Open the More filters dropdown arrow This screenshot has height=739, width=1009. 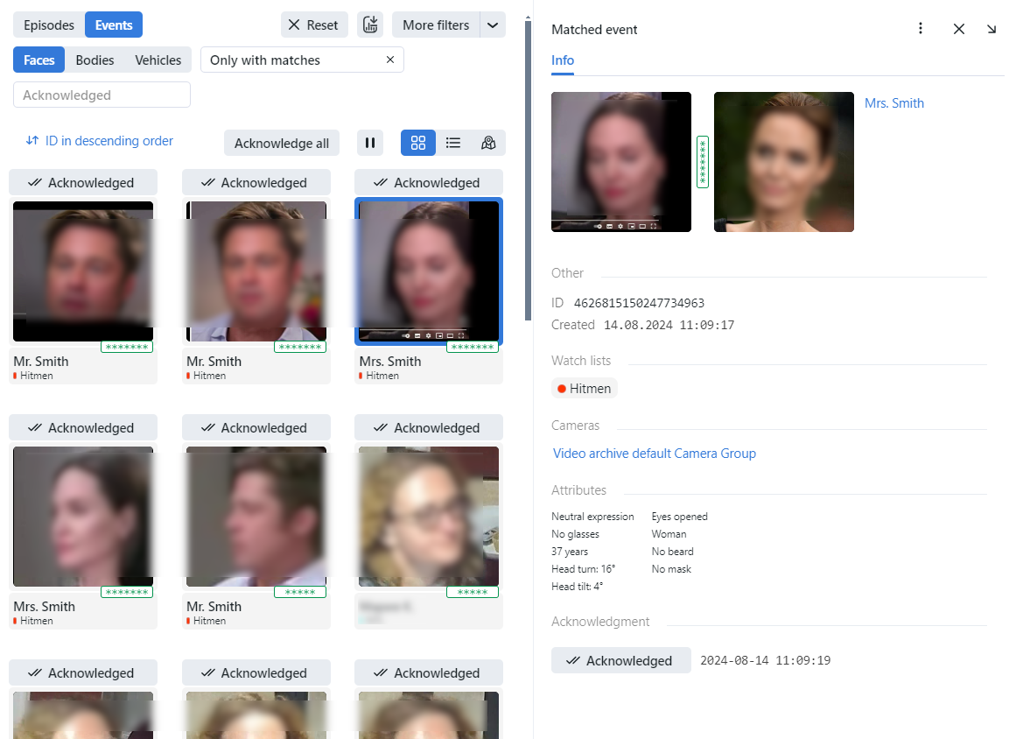click(x=493, y=25)
